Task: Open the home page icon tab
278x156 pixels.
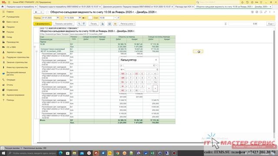Action: tap(3, 6)
